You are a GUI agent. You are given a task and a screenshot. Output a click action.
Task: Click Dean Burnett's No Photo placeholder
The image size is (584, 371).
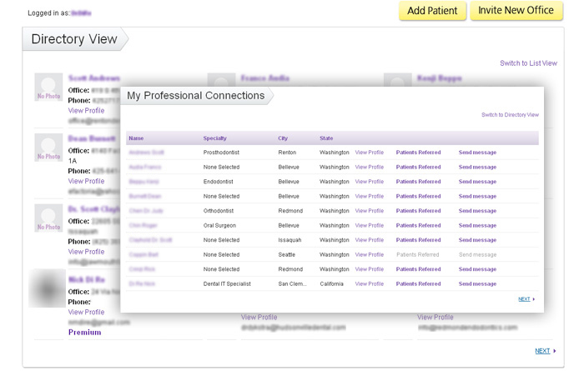pyautogui.click(x=48, y=148)
